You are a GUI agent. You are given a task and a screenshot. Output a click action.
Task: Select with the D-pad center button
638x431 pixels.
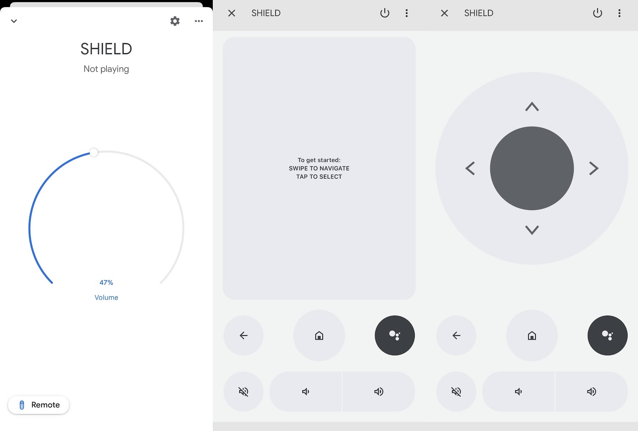(532, 168)
